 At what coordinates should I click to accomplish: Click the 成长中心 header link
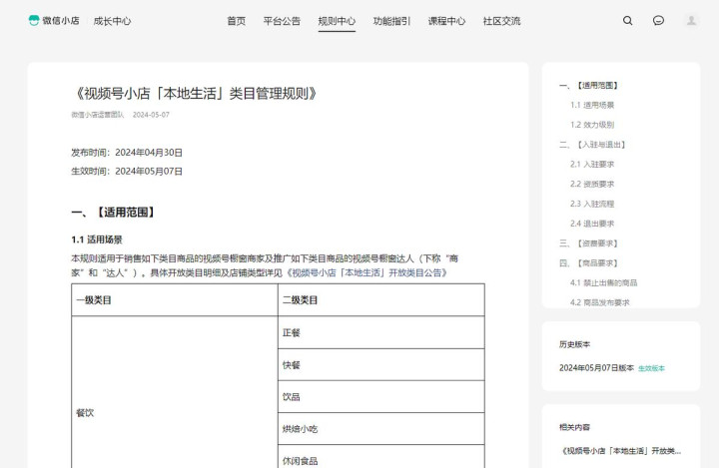point(112,21)
